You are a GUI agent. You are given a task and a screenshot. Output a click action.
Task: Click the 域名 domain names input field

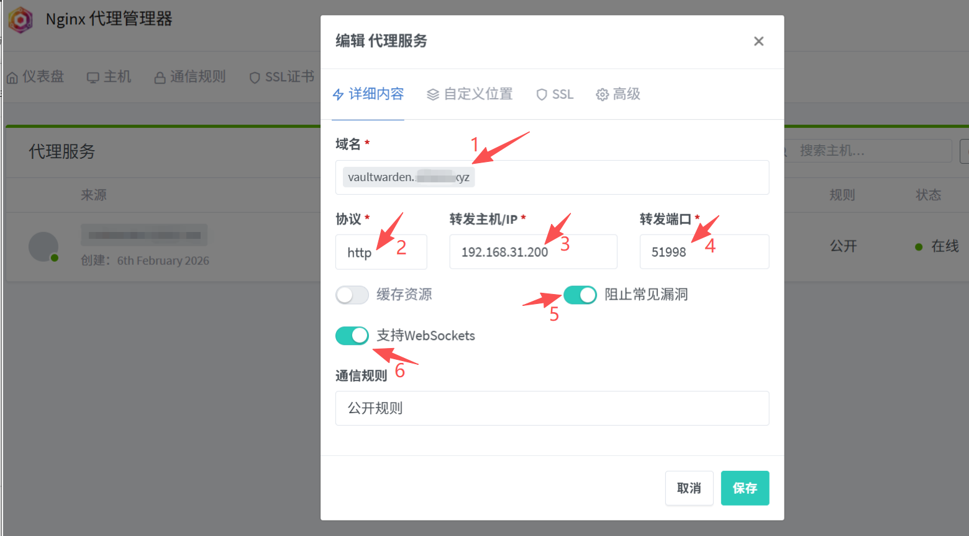552,177
